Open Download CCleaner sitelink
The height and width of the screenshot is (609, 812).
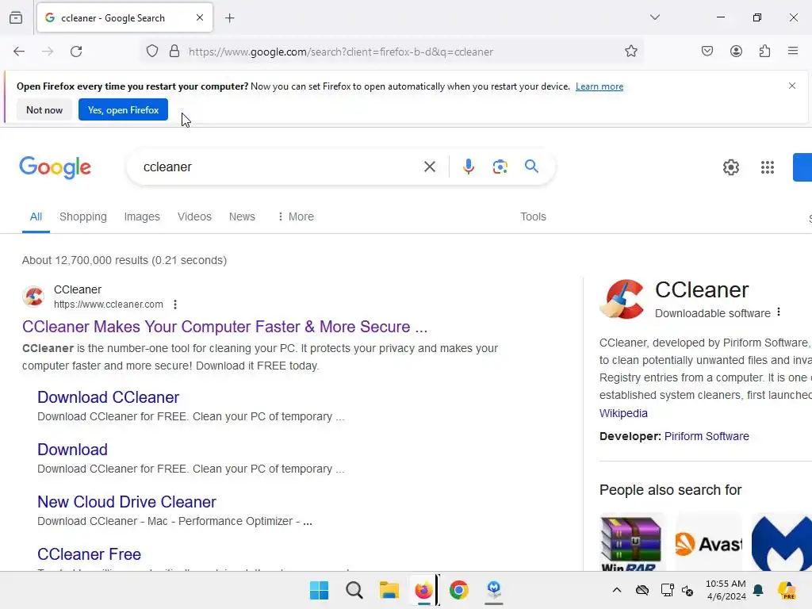coord(108,397)
